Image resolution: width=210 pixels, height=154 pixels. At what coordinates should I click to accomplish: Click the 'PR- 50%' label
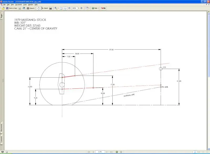165,87
